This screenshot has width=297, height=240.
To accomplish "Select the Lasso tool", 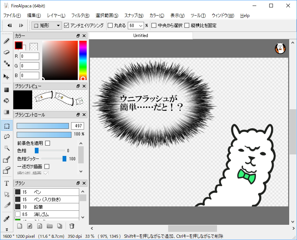I will point(7,136).
